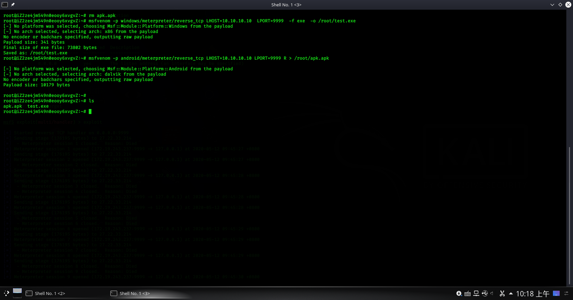The height and width of the screenshot is (300, 573).
Task: Open the network connection tray icon
Action: [476, 293]
